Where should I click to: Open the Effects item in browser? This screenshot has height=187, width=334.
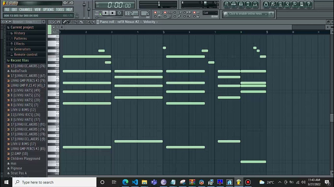coord(19,44)
